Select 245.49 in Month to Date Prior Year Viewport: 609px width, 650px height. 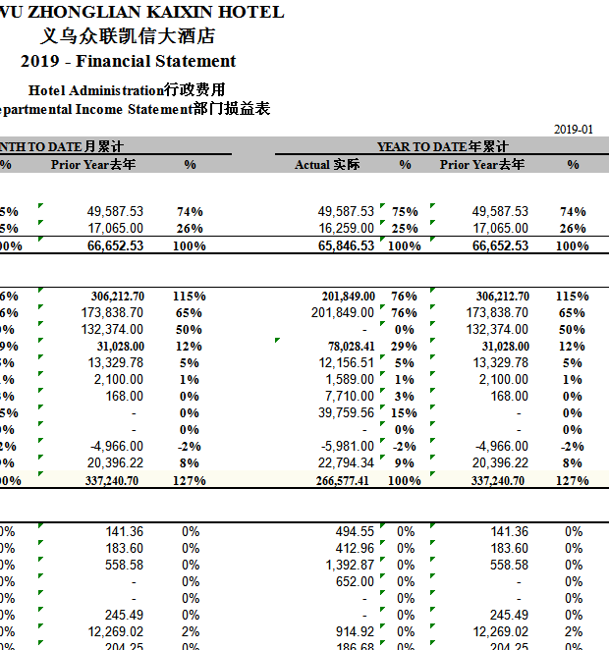[x=124, y=616]
